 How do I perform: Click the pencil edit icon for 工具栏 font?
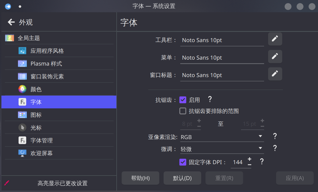(275, 39)
